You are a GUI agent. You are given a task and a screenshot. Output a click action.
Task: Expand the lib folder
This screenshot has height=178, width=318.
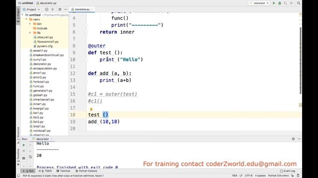click(30, 33)
